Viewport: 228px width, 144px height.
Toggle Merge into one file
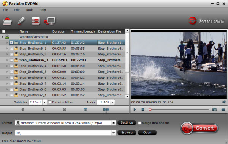(139, 123)
